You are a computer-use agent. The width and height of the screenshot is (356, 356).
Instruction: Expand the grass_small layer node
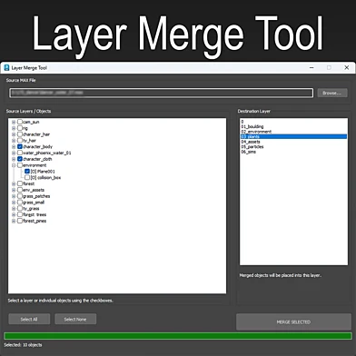[x=14, y=203]
